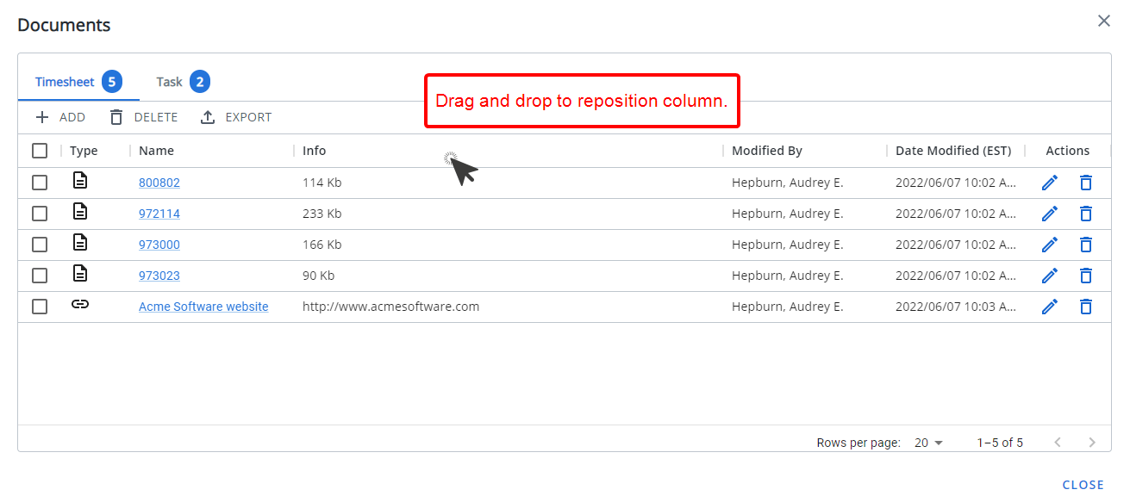
Task: Click the CLOSE button
Action: [x=1083, y=485]
